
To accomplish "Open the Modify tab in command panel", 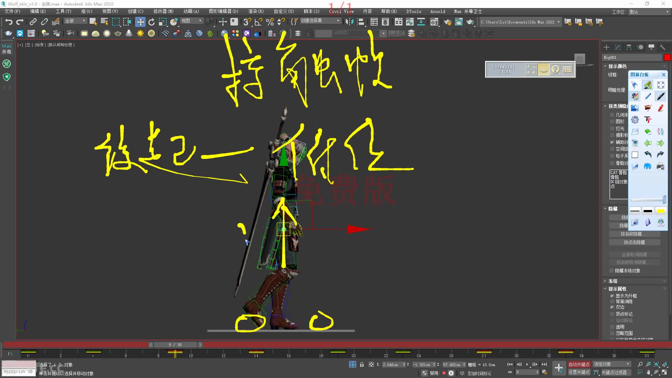I will 618,47.
